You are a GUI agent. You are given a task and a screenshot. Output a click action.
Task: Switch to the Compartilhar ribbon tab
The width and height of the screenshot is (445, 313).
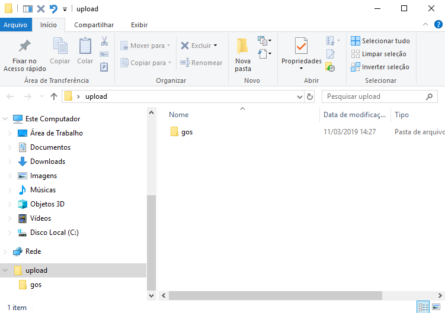(94, 25)
